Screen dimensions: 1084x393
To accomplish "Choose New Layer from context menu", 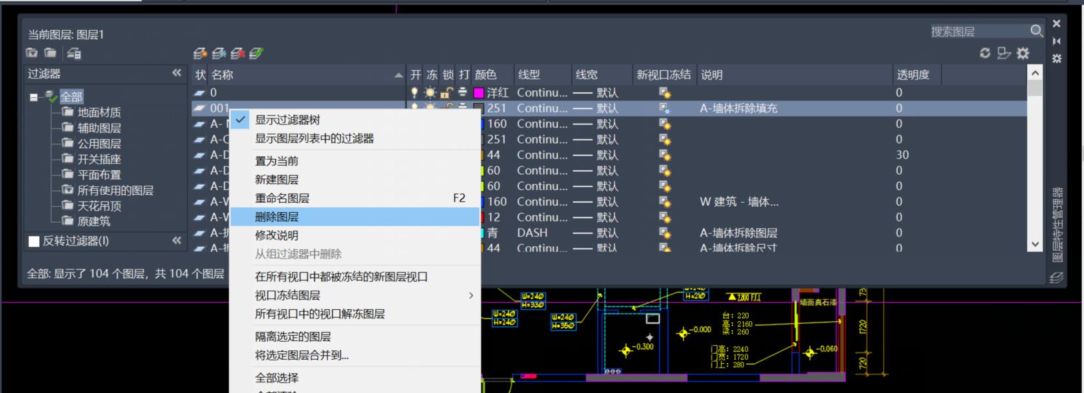I will [277, 180].
